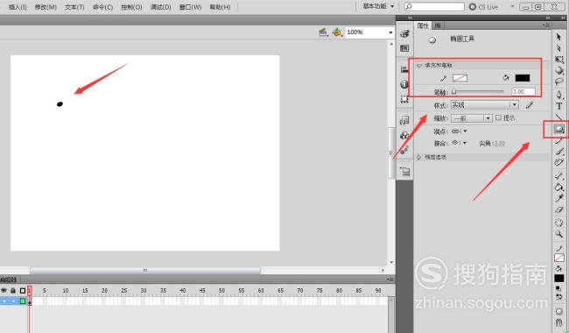
Task: Toggle visibility dot of the layer
Action: 4,301
